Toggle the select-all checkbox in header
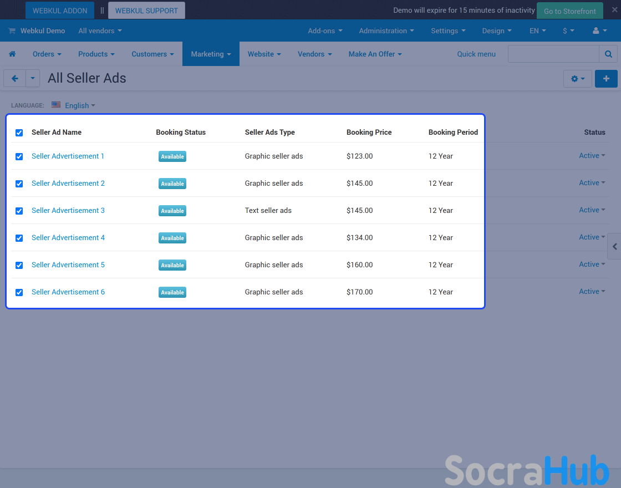The image size is (621, 488). [x=19, y=133]
